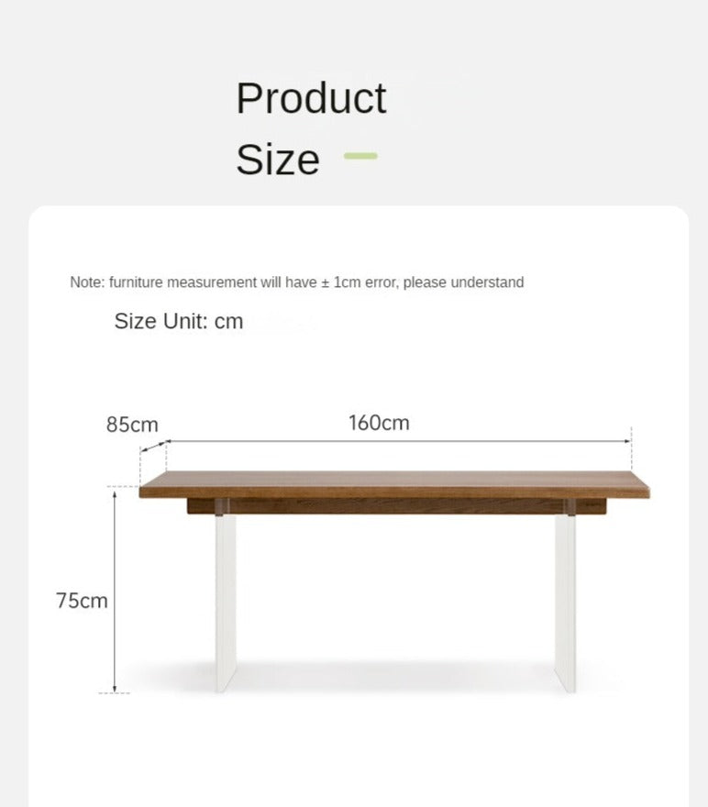Image resolution: width=708 pixels, height=807 pixels.
Task: Click the 160cm width label
Action: pos(379,423)
